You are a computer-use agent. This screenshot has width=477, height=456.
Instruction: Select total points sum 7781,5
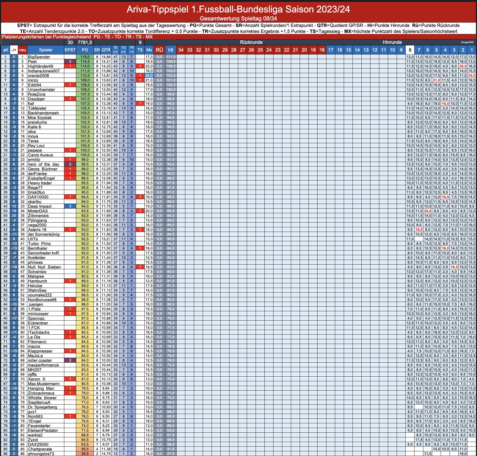click(85, 42)
